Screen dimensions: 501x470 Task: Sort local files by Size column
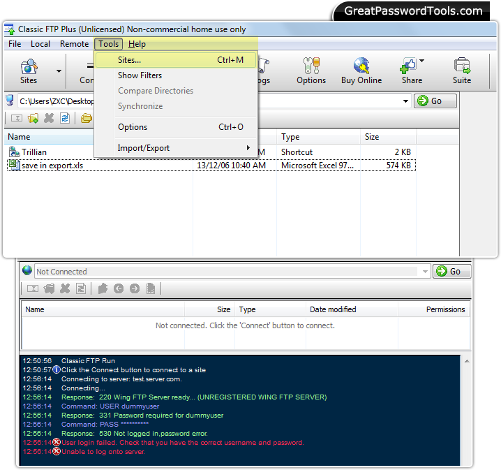(x=388, y=137)
